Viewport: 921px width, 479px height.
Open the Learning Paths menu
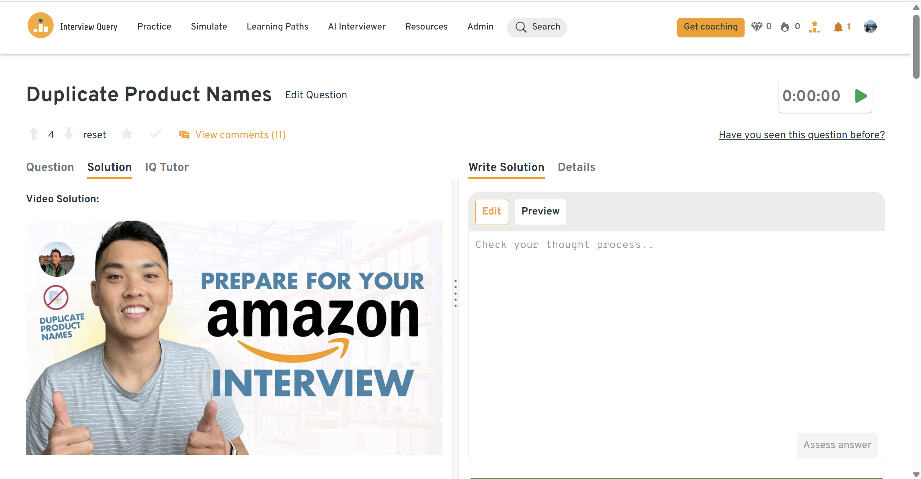pyautogui.click(x=277, y=27)
